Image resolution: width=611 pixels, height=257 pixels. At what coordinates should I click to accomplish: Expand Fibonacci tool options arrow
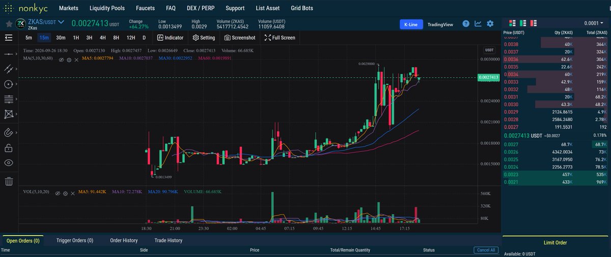coord(17,99)
